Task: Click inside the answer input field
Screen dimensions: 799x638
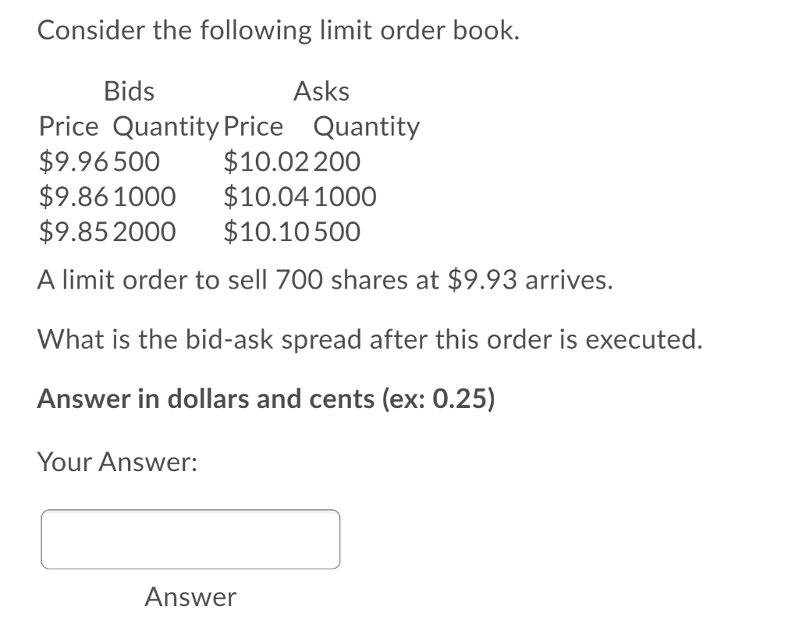Action: [190, 538]
